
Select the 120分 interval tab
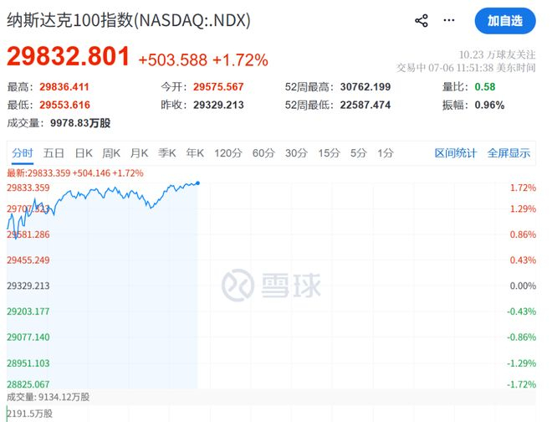tap(228, 153)
